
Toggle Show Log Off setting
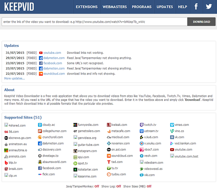pyautogui.click(x=119, y=186)
